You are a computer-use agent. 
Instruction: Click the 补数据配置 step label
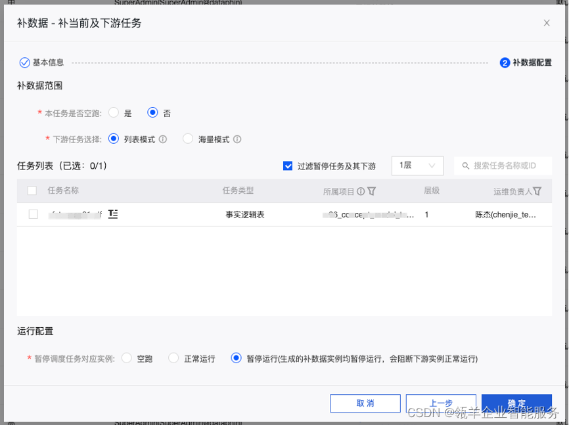(x=532, y=63)
